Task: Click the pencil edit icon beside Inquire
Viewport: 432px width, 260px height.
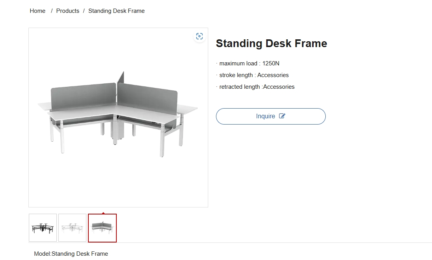Action: 282,116
